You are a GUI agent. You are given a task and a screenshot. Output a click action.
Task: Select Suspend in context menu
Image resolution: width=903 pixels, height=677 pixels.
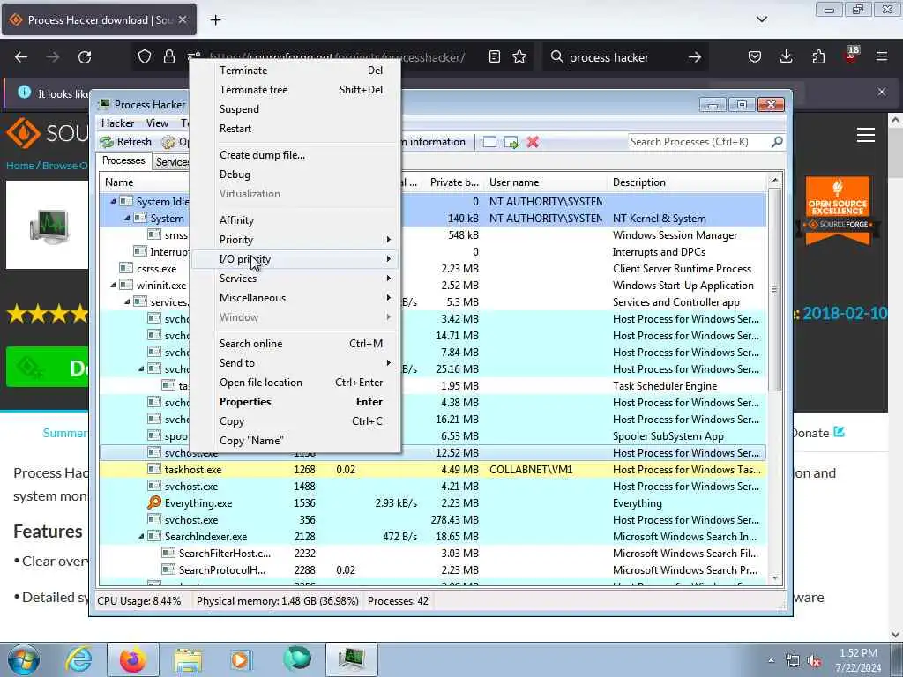pyautogui.click(x=295, y=108)
